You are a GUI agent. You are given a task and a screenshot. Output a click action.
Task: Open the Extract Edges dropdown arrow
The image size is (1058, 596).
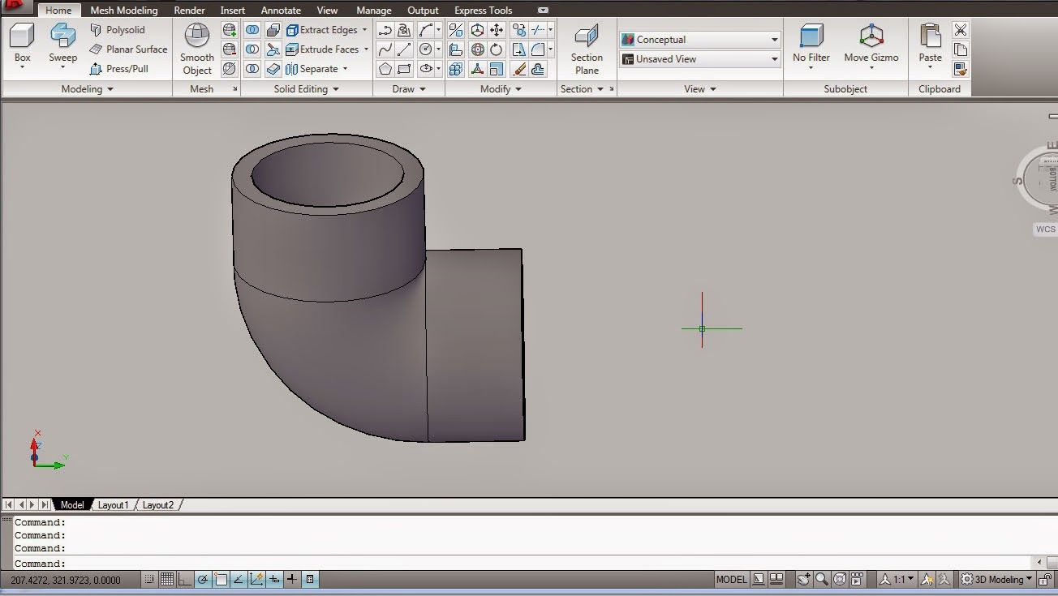click(364, 30)
